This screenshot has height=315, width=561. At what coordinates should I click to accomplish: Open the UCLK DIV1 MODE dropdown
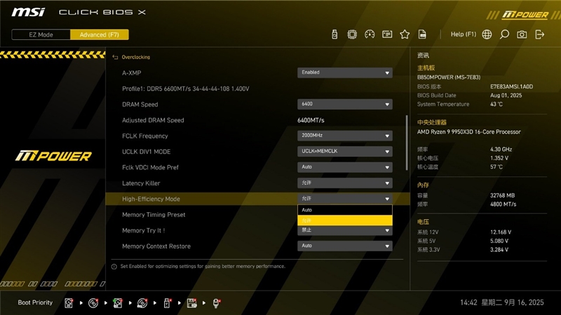click(x=345, y=151)
